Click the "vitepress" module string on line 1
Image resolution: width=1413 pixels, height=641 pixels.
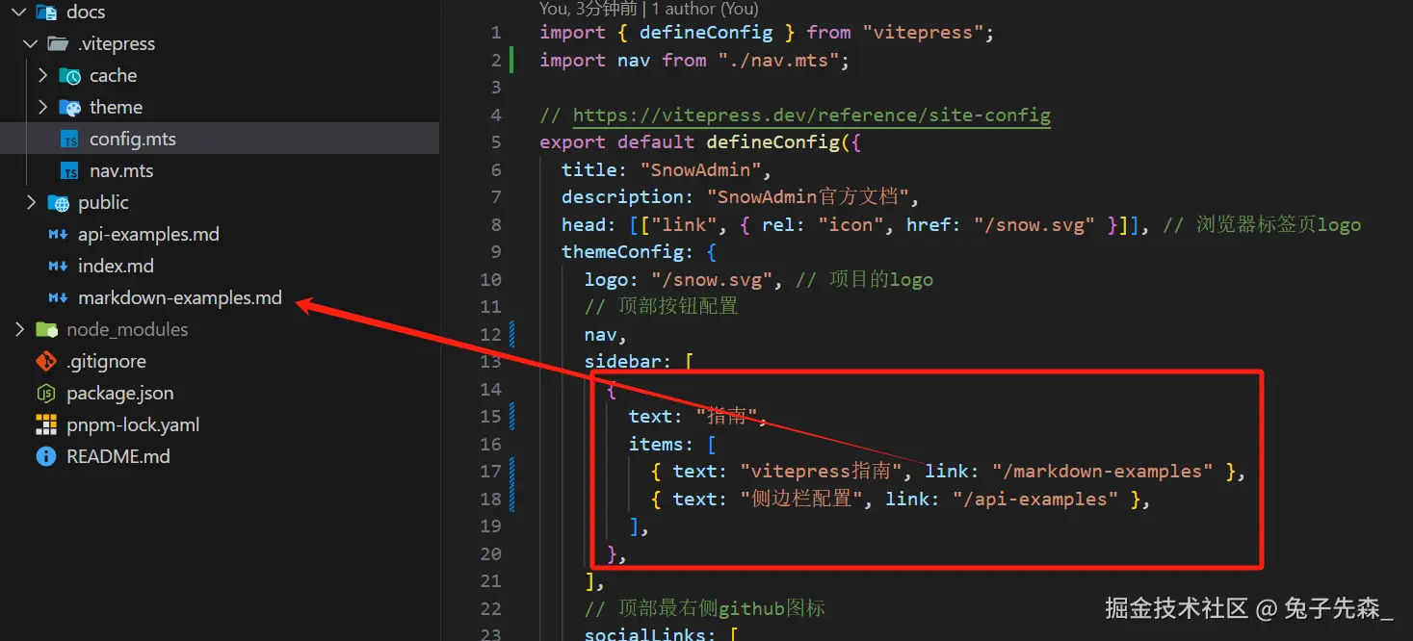click(x=922, y=33)
